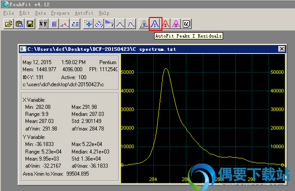The image size is (295, 191).
Task: Click the 'Max: 5.22e+04' value
Action: [x=87, y=144]
